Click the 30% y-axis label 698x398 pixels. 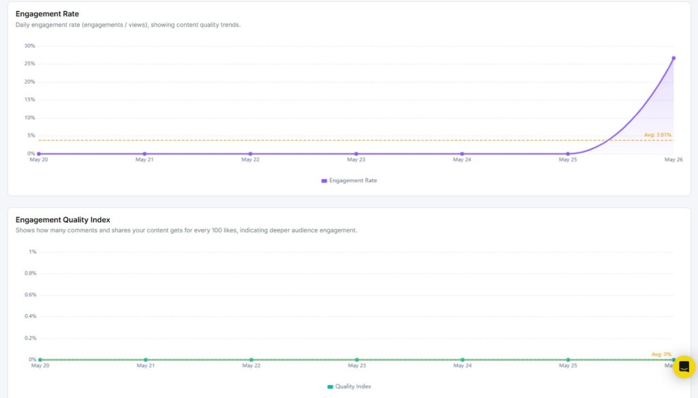[29, 46]
